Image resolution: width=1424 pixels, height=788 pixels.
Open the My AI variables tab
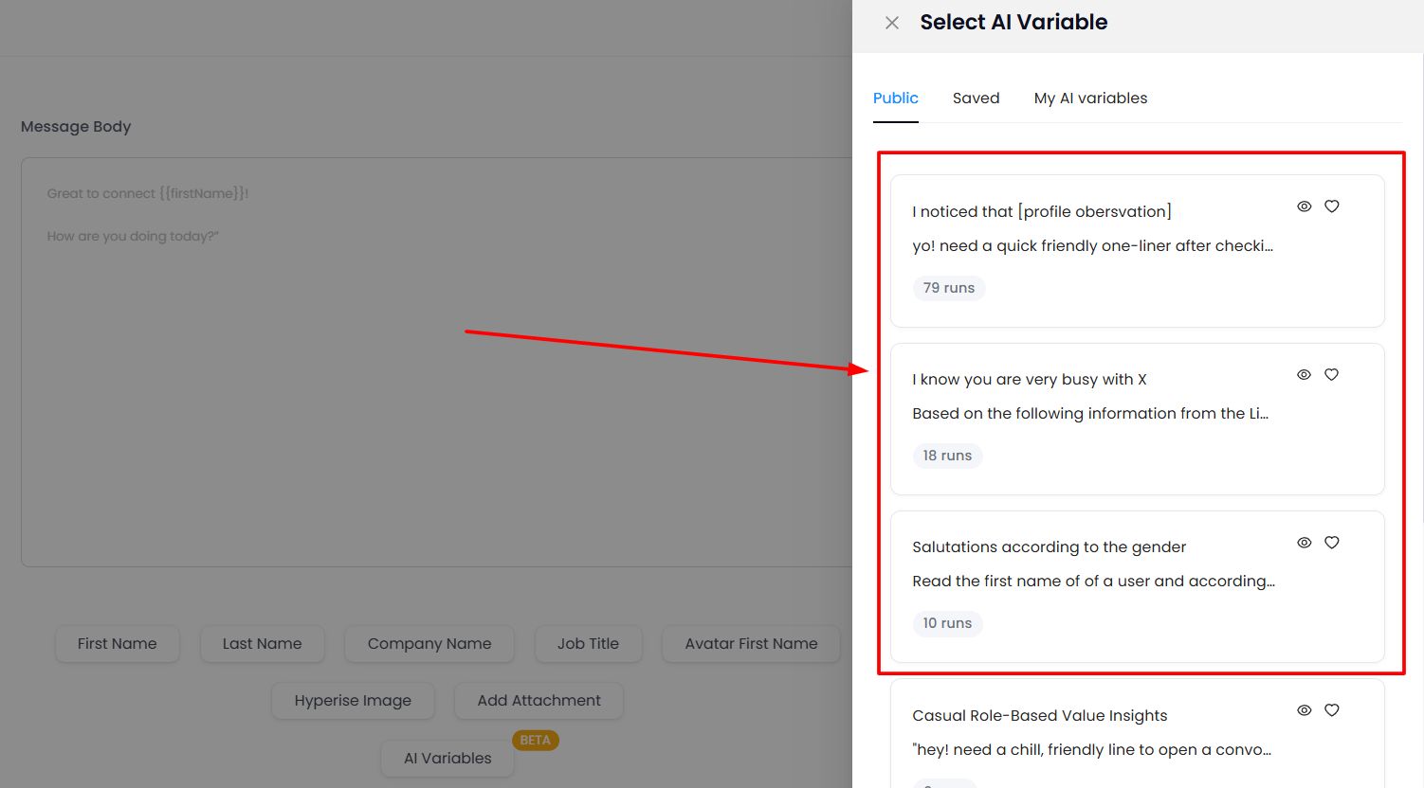point(1090,98)
